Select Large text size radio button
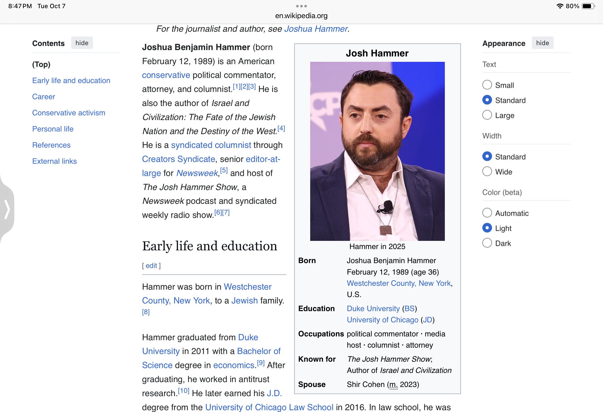 pos(487,115)
